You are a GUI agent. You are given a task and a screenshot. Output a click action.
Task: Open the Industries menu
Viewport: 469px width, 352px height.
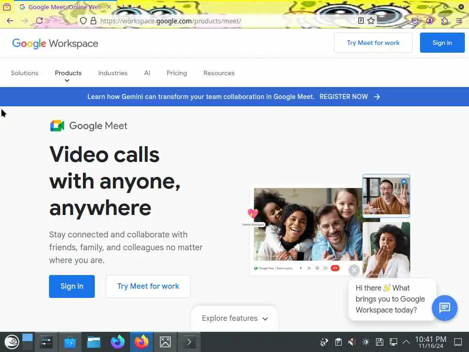[x=113, y=73]
